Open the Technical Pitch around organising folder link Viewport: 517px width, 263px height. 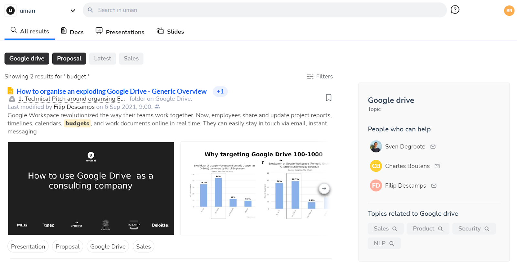(x=71, y=99)
